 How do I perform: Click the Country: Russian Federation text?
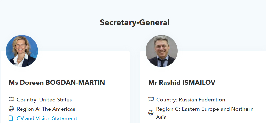tap(191, 100)
